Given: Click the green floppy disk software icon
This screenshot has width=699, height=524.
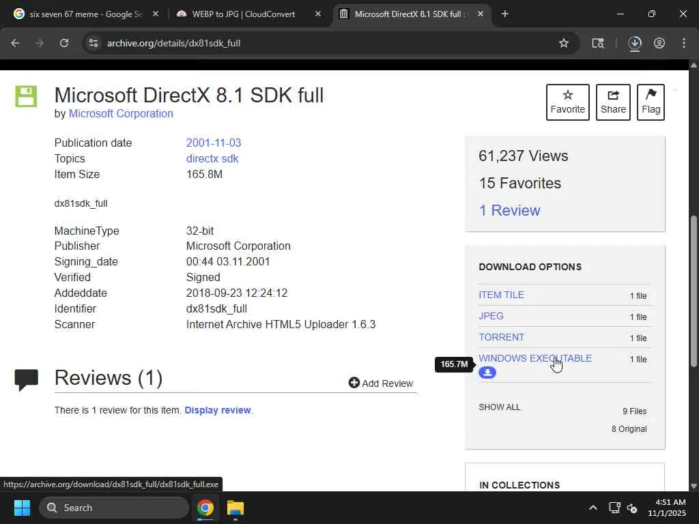Looking at the screenshot, I should [x=26, y=96].
